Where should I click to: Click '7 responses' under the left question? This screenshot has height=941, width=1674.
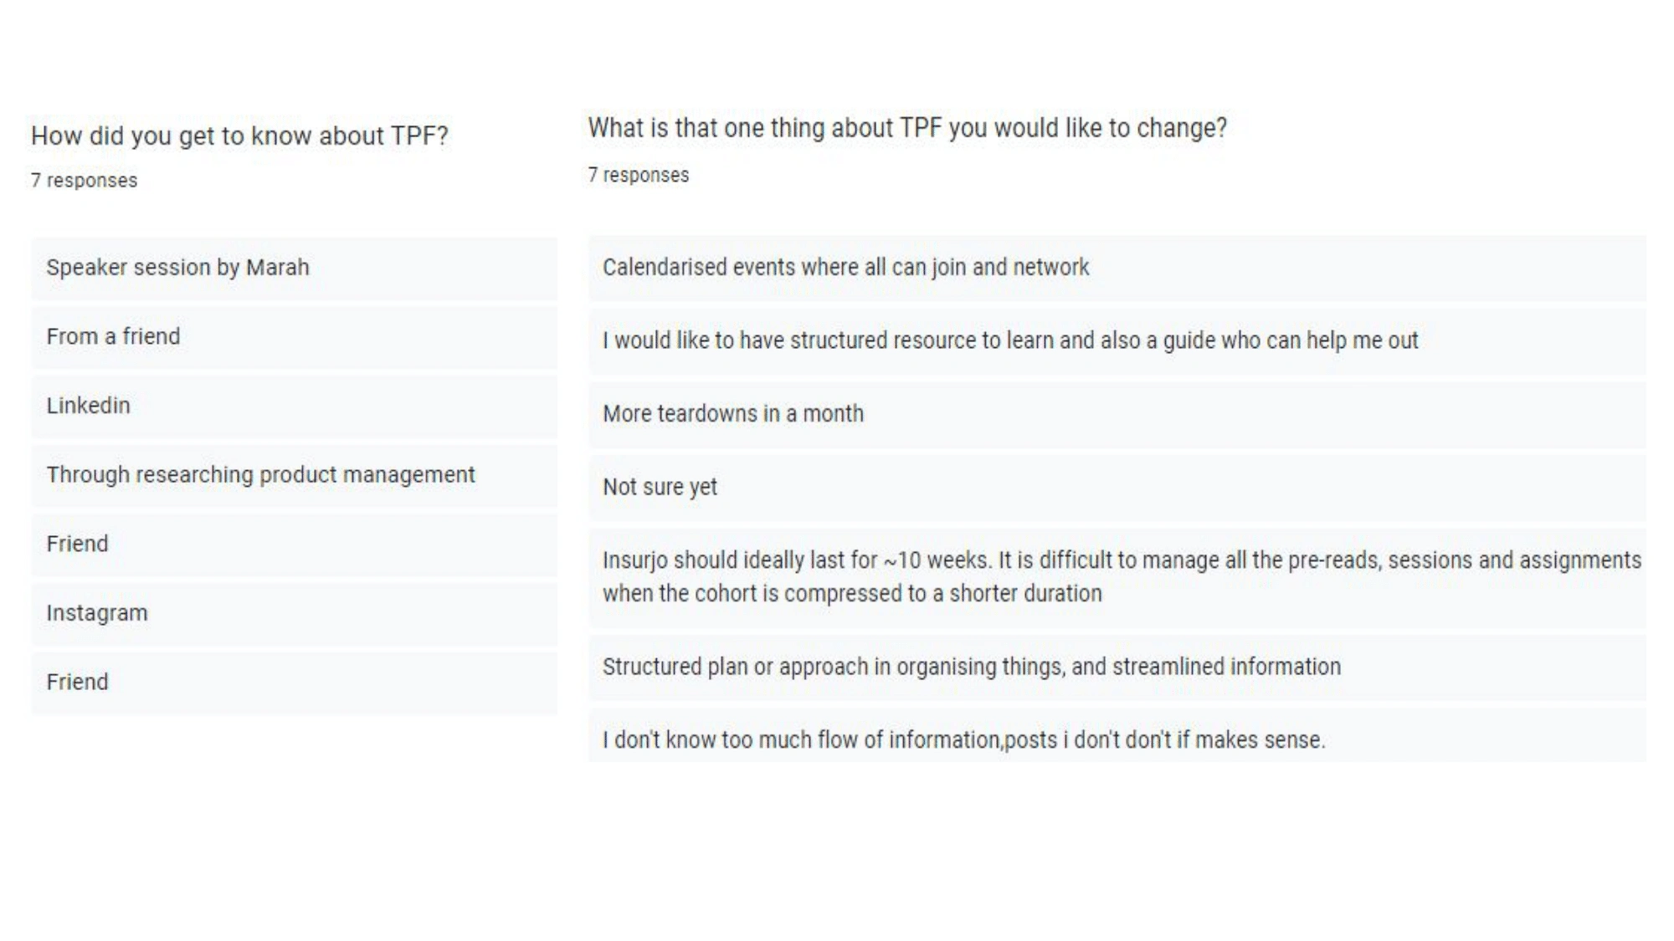(x=84, y=181)
